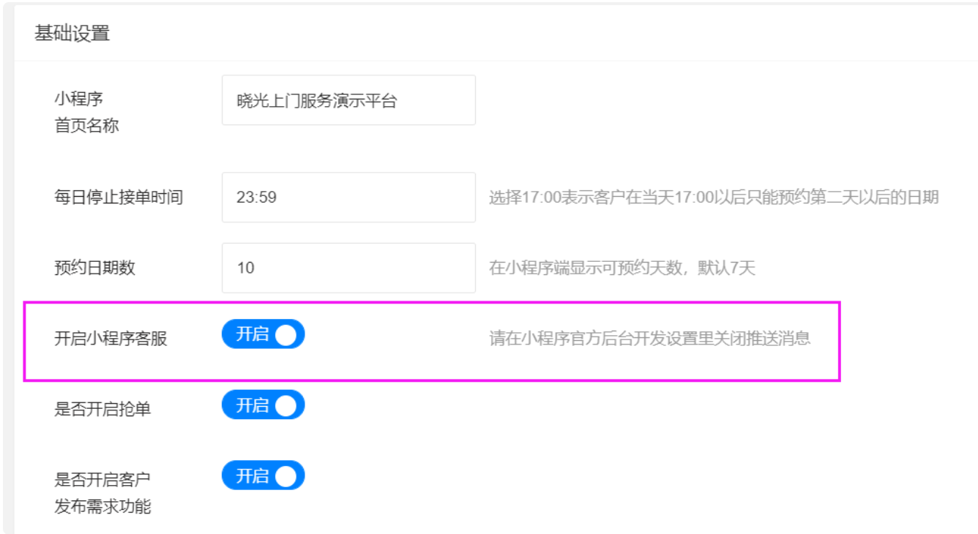The image size is (978, 534).
Task: Turn off the 是否开启抢单 switch
Action: (x=263, y=405)
